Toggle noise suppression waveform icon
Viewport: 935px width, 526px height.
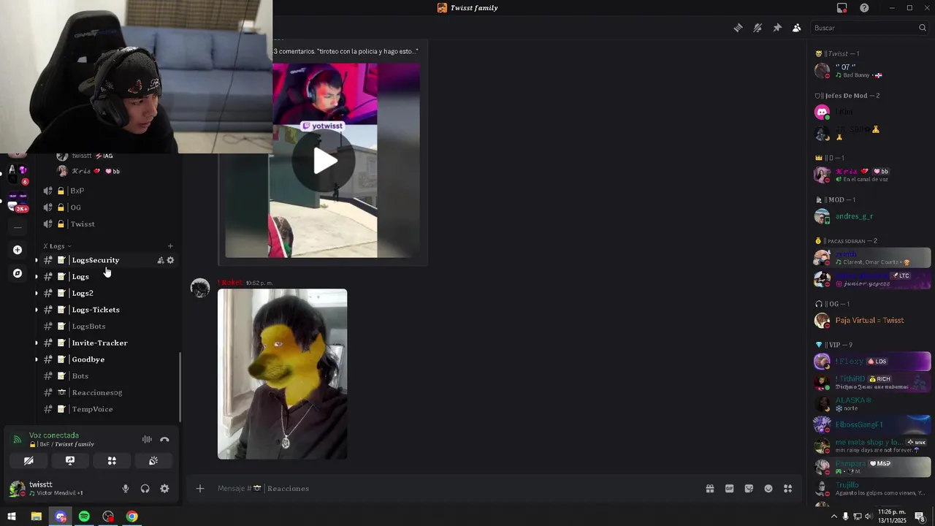pos(147,440)
